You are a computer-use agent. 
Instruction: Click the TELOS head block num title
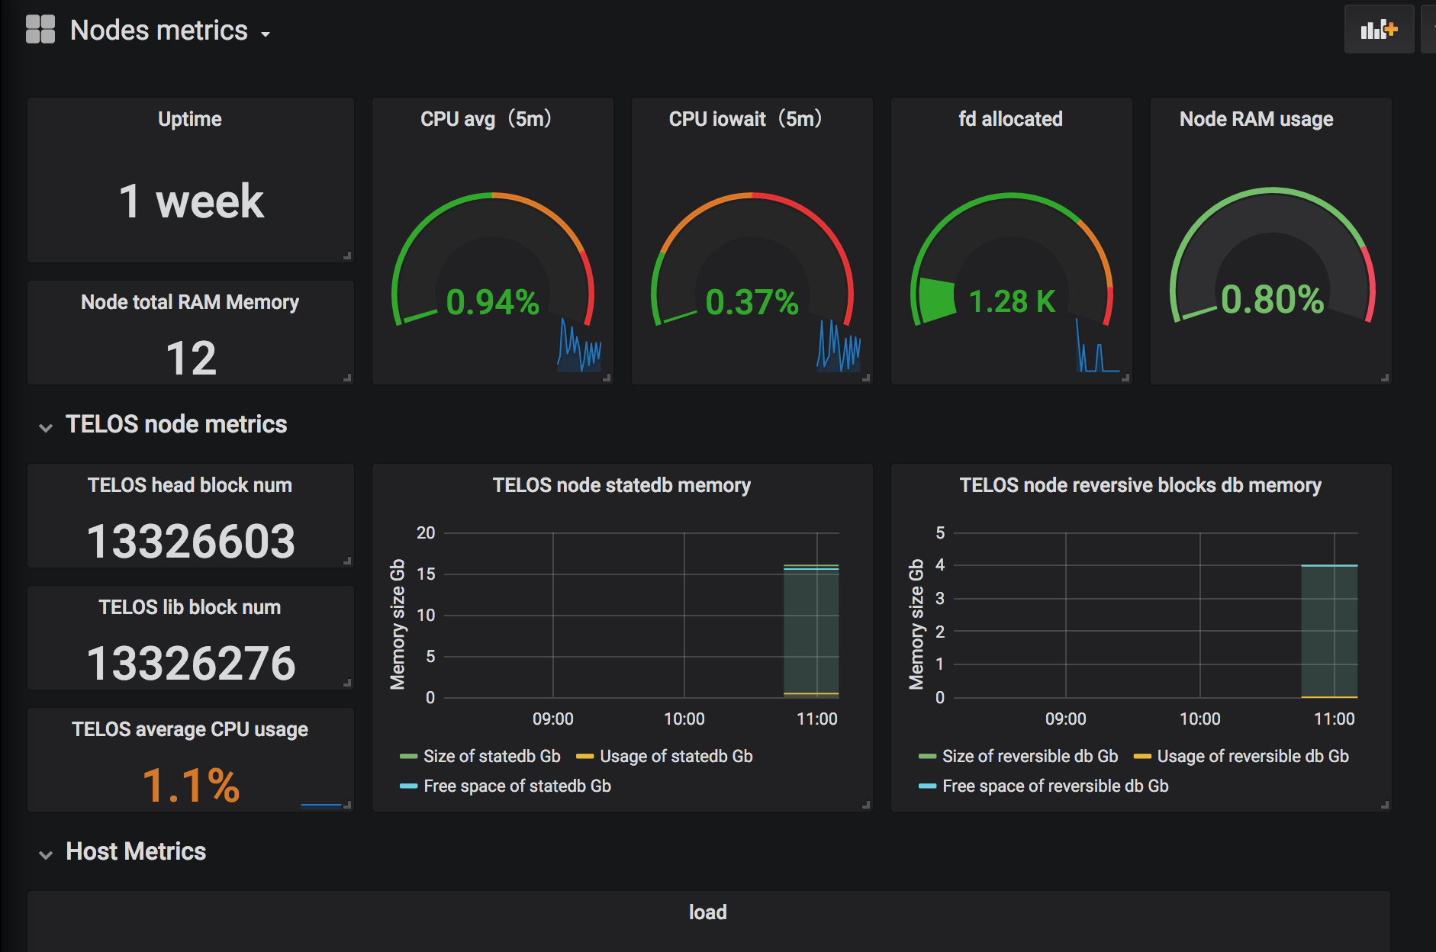pos(190,485)
